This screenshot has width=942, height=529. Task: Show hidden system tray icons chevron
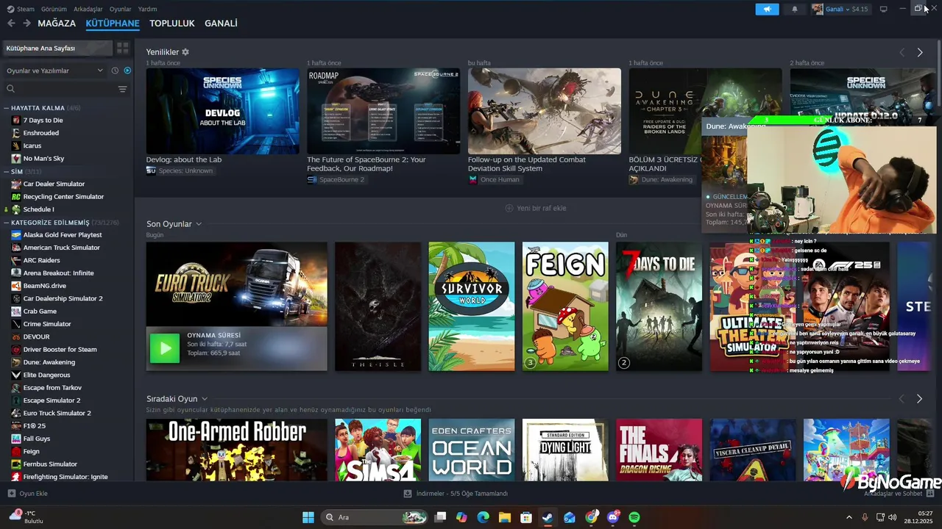coord(849,517)
